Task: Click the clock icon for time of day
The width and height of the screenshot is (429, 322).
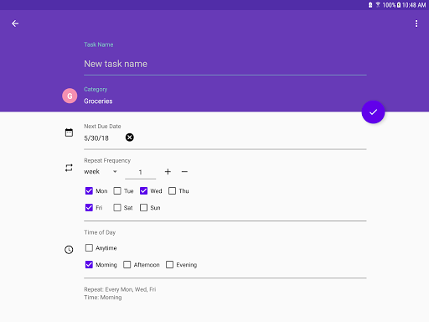Action: click(x=69, y=250)
